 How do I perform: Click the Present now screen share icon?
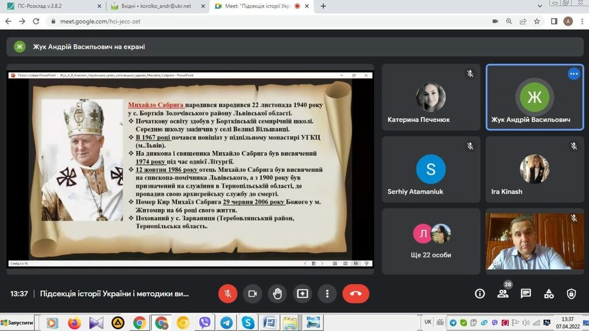[x=303, y=294]
